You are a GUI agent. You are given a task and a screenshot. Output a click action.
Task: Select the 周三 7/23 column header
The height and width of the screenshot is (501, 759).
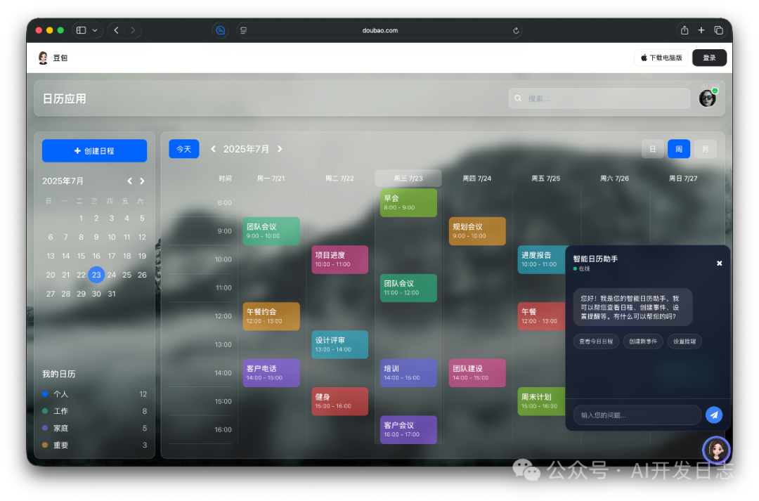click(x=408, y=178)
